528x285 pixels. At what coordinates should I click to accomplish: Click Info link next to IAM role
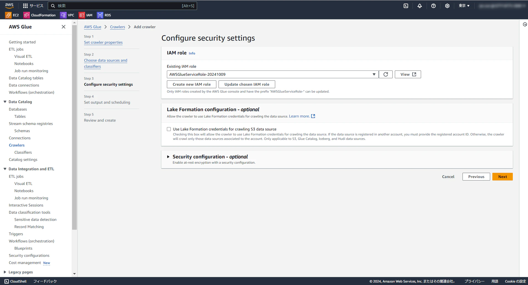[x=192, y=53]
